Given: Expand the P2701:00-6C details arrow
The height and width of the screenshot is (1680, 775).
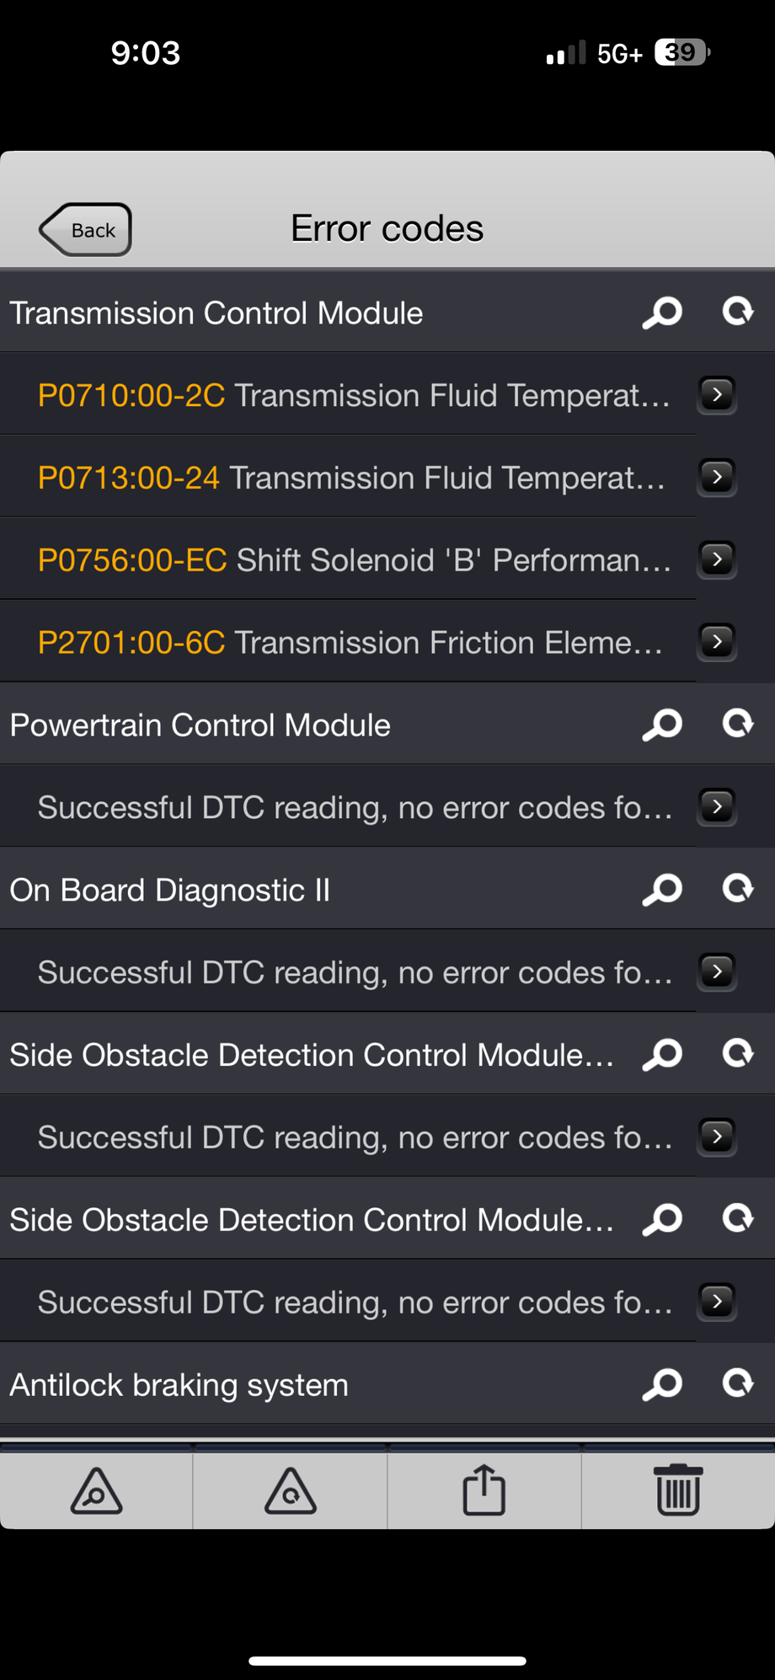Looking at the screenshot, I should (717, 642).
